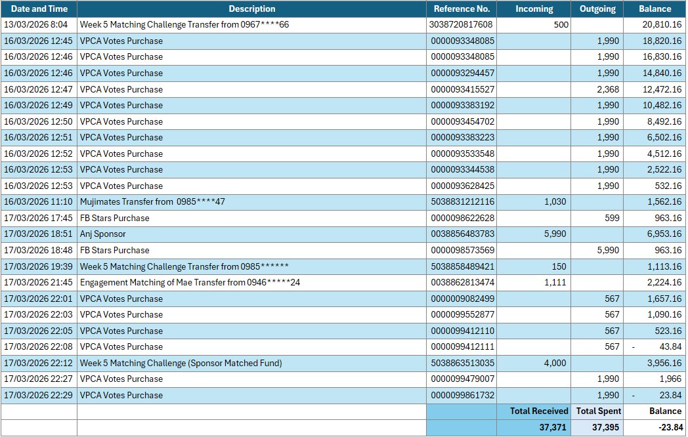Click the total received value 37,371
This screenshot has width=688, height=437.
[x=553, y=427]
